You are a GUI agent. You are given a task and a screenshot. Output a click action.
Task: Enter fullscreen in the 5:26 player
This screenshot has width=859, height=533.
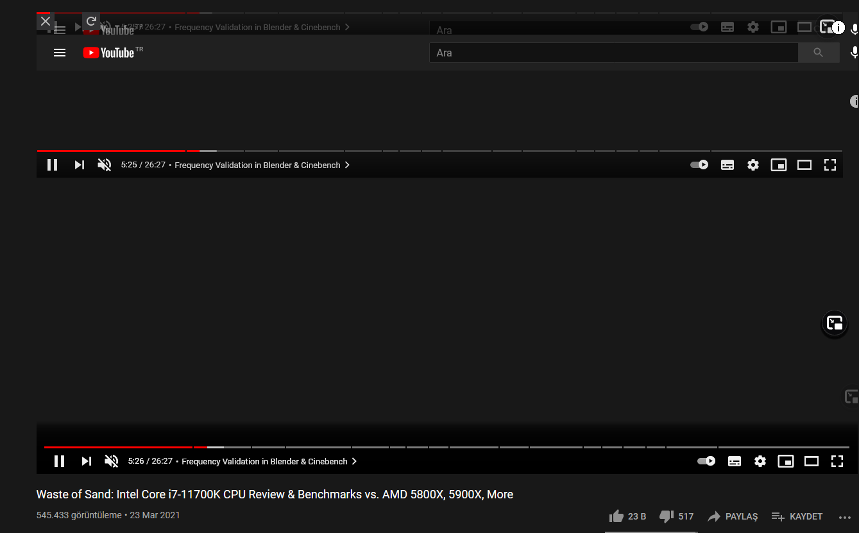click(x=837, y=461)
